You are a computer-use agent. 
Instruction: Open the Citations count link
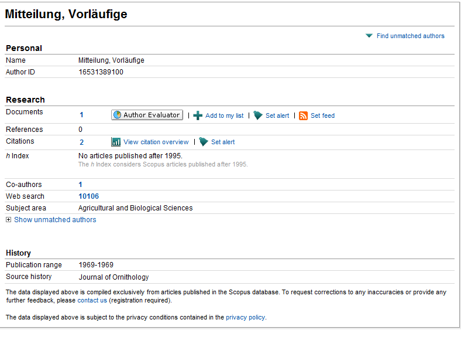pyautogui.click(x=81, y=142)
